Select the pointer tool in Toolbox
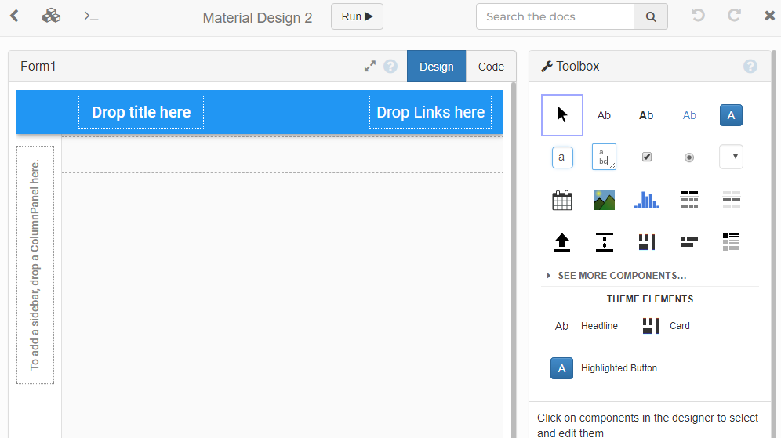The image size is (781, 438). pos(562,115)
